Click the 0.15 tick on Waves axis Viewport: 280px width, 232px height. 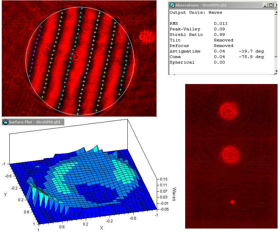click(164, 179)
